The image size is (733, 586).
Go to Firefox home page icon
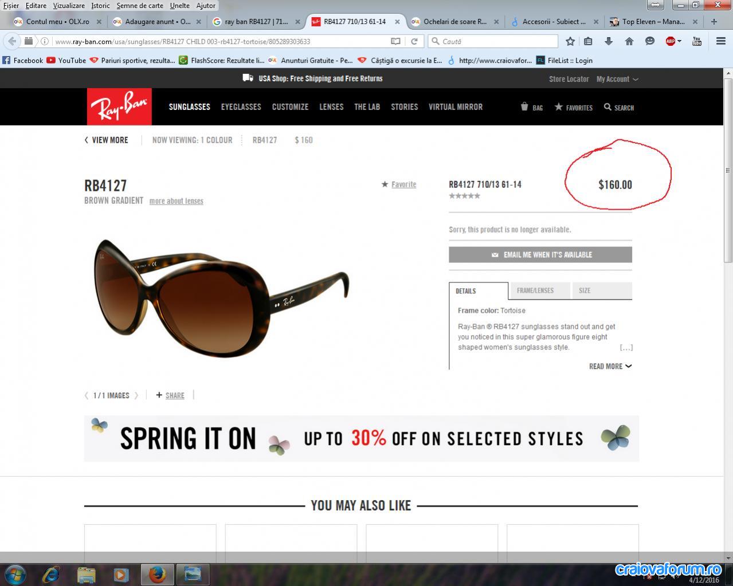(629, 41)
